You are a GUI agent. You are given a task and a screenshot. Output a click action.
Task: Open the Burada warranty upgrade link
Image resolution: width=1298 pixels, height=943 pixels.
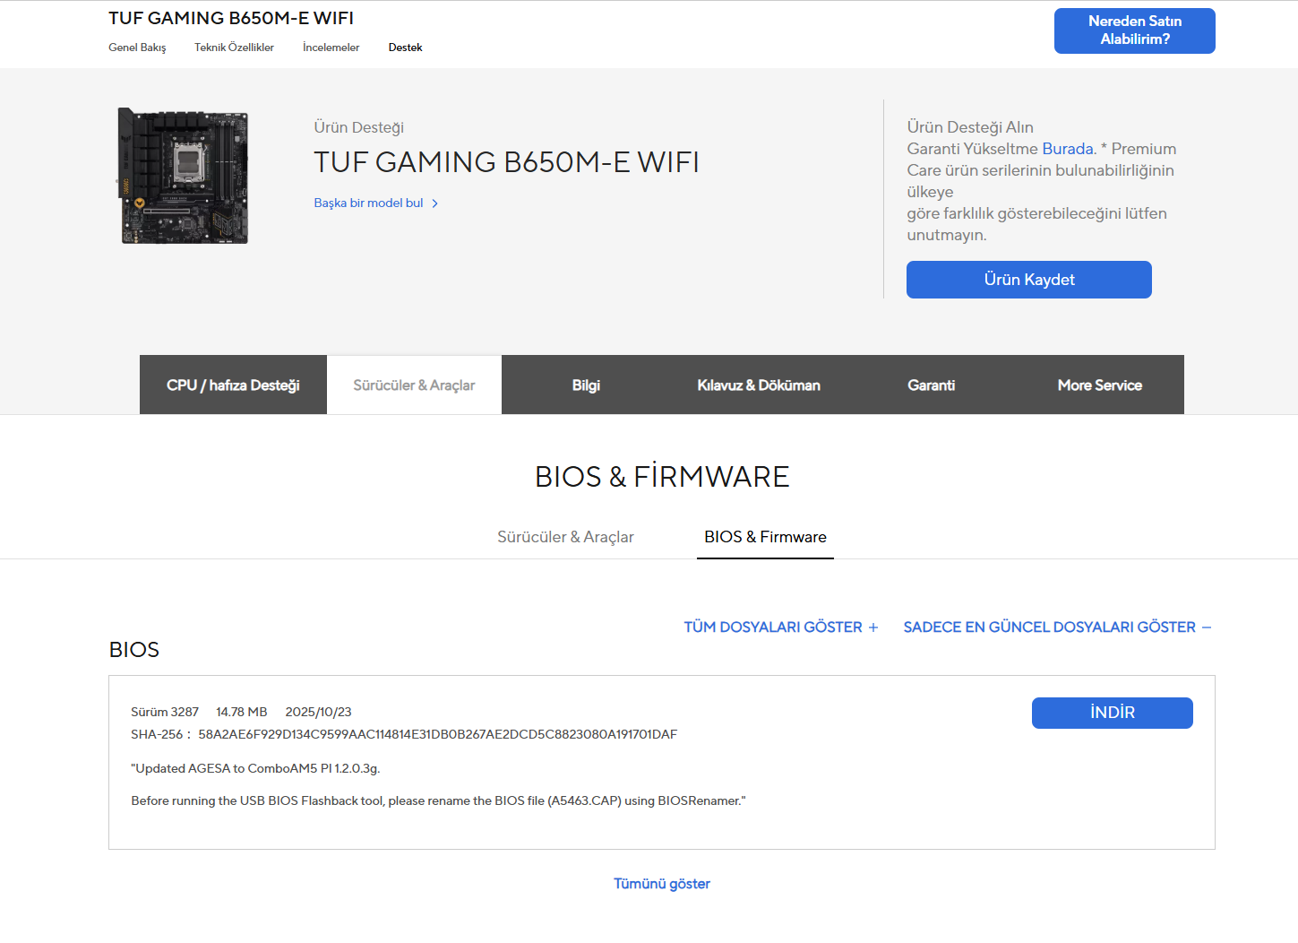pos(1067,149)
